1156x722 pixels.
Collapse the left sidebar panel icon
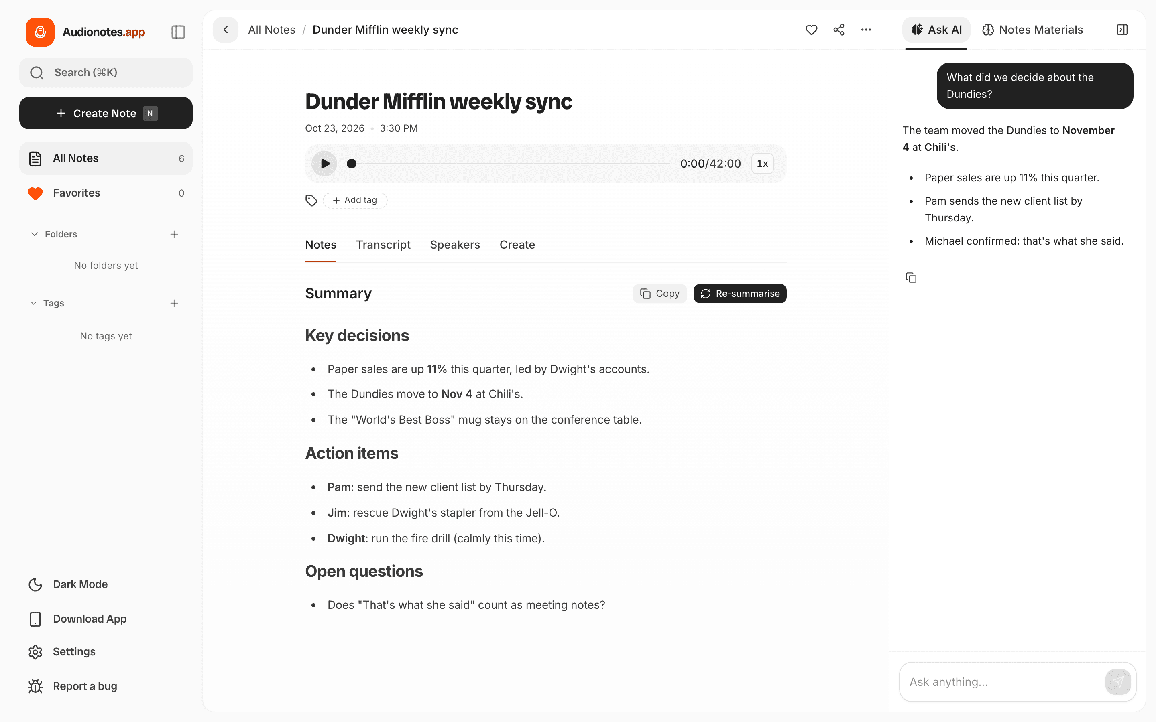[x=178, y=32]
